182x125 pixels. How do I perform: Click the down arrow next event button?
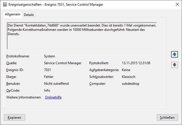coord(175,65)
